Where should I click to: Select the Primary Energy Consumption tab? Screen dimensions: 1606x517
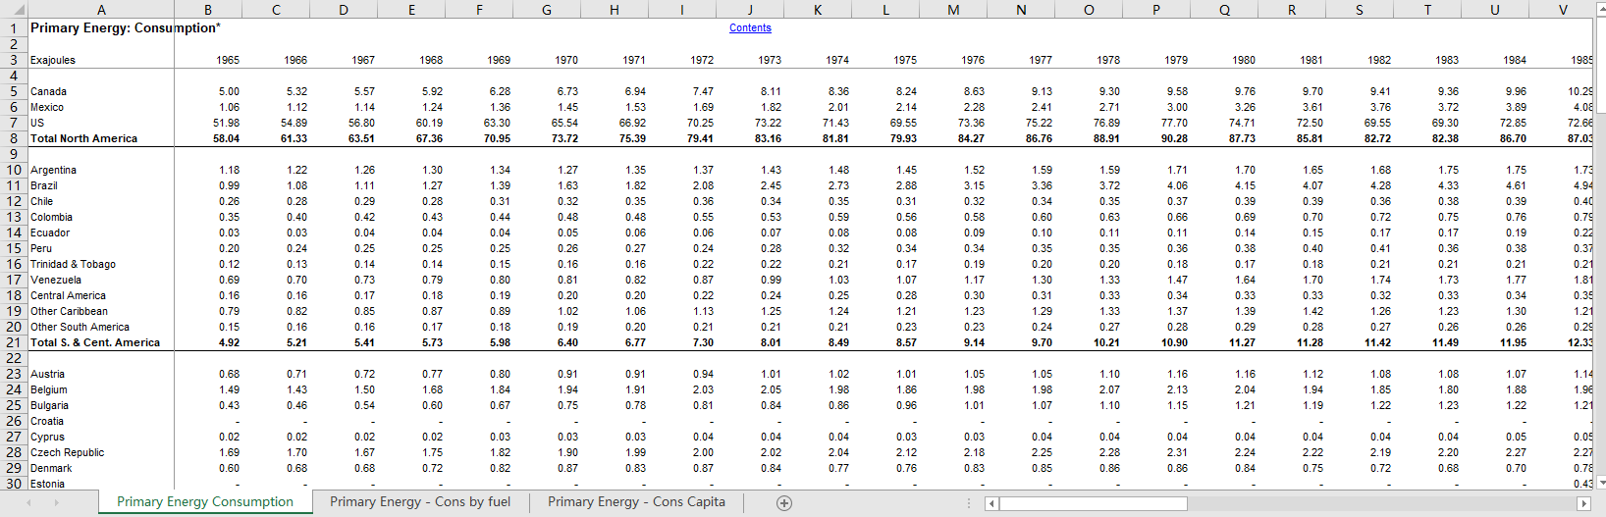[205, 501]
